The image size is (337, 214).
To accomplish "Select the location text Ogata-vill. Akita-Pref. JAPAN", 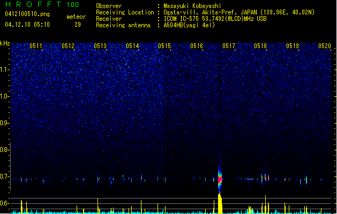I will 210,12.
